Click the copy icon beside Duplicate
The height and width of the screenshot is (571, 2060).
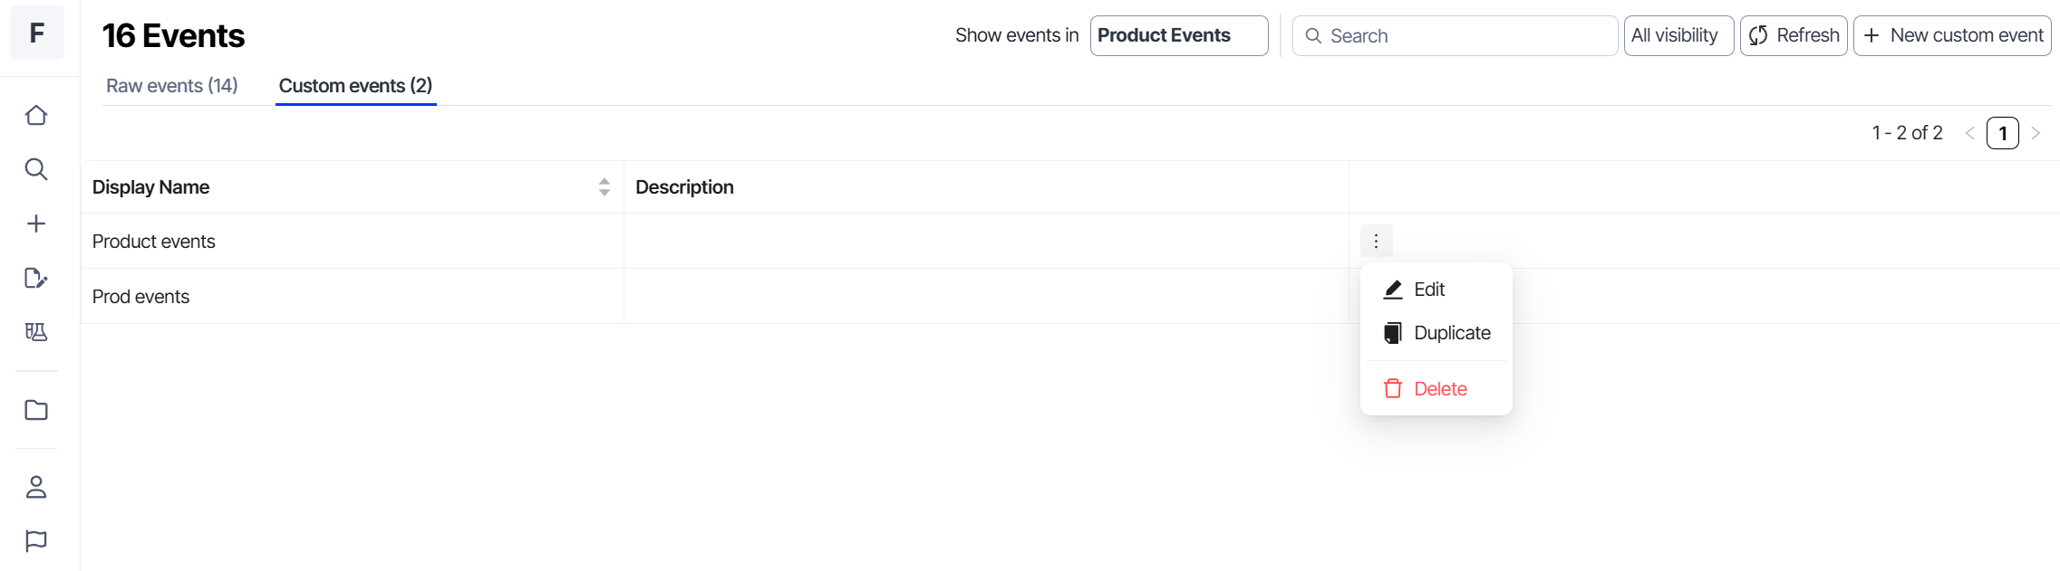click(1393, 333)
